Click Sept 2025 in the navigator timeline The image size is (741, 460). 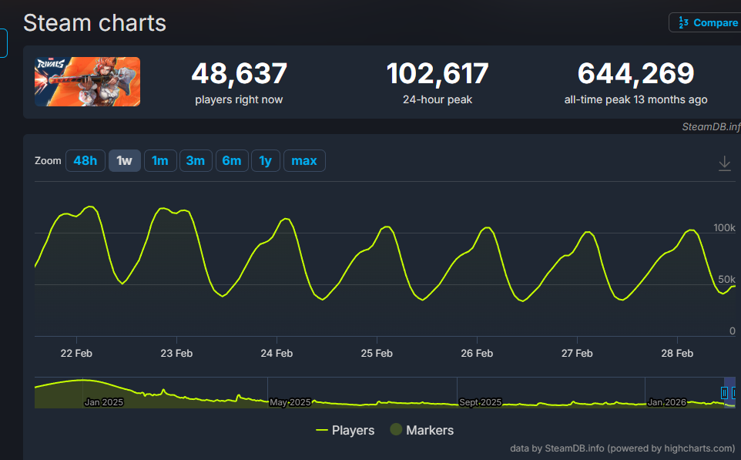pos(480,402)
